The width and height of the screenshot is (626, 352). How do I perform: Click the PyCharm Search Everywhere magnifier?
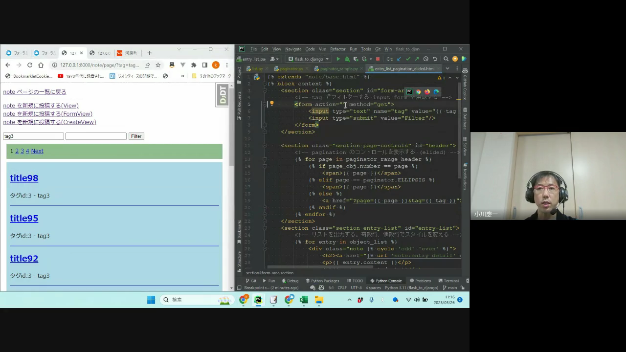click(446, 59)
